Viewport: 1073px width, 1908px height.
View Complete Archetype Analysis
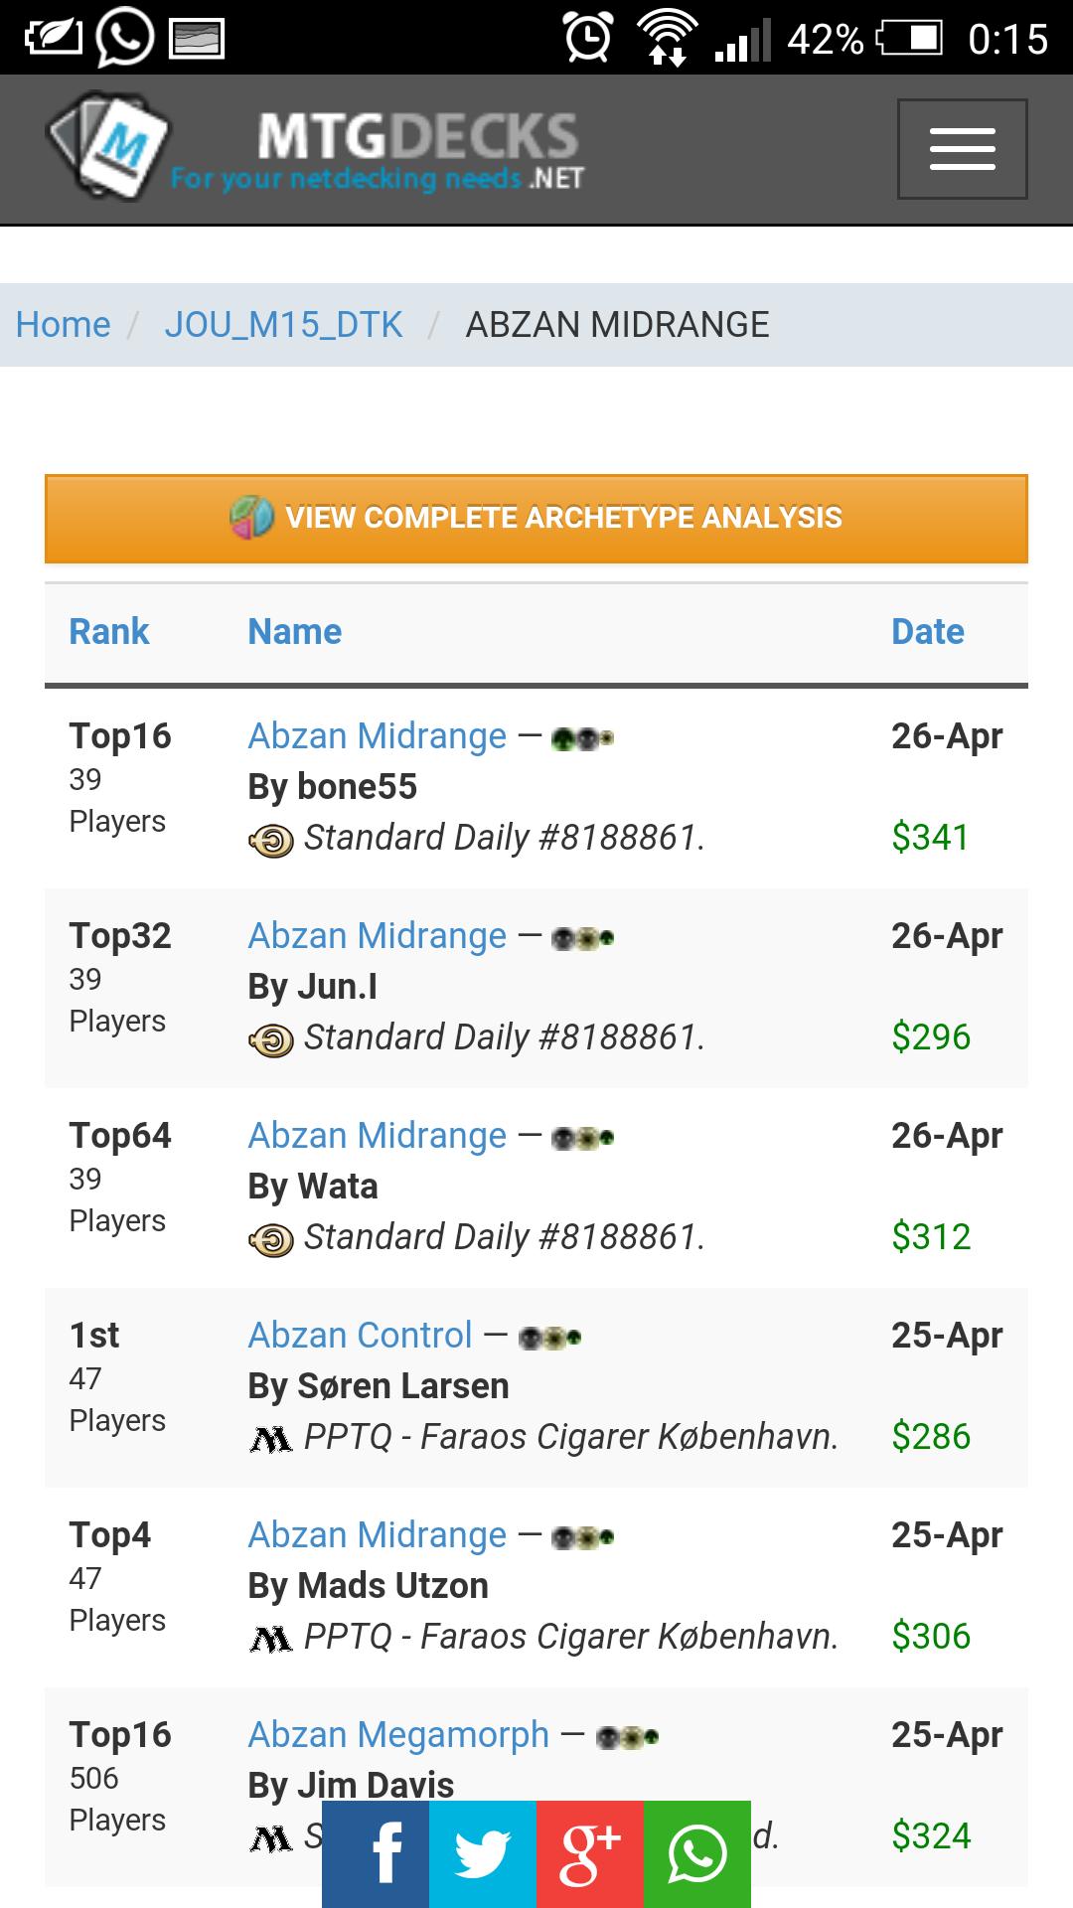pyautogui.click(x=536, y=517)
